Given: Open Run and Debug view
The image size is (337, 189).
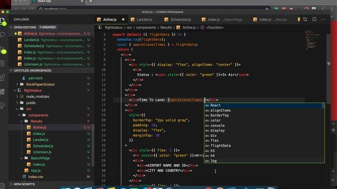Looking at the screenshot, I should [x=3, y=64].
